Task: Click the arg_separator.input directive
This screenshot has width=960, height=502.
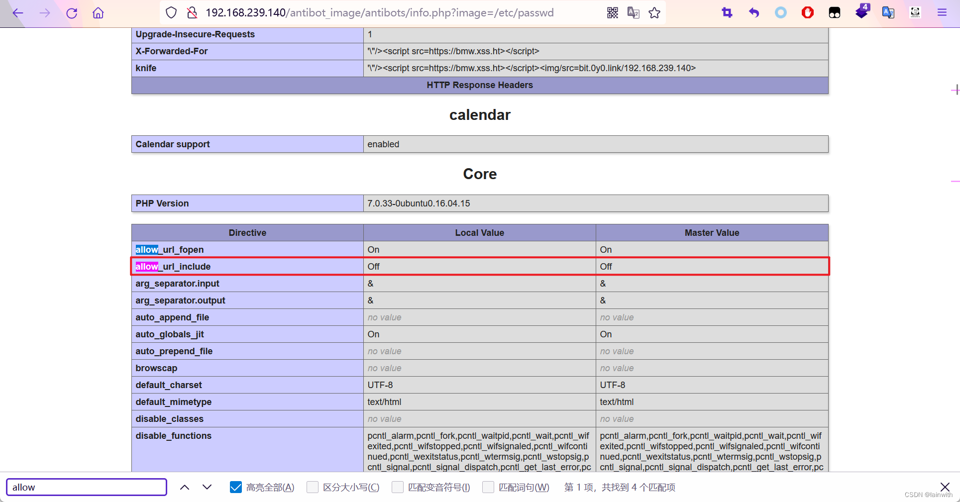Action: (x=177, y=284)
